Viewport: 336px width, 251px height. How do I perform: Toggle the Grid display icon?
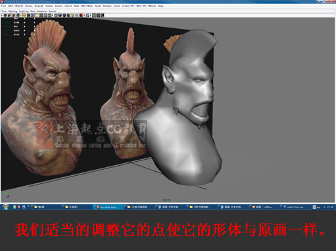[x=24, y=15]
